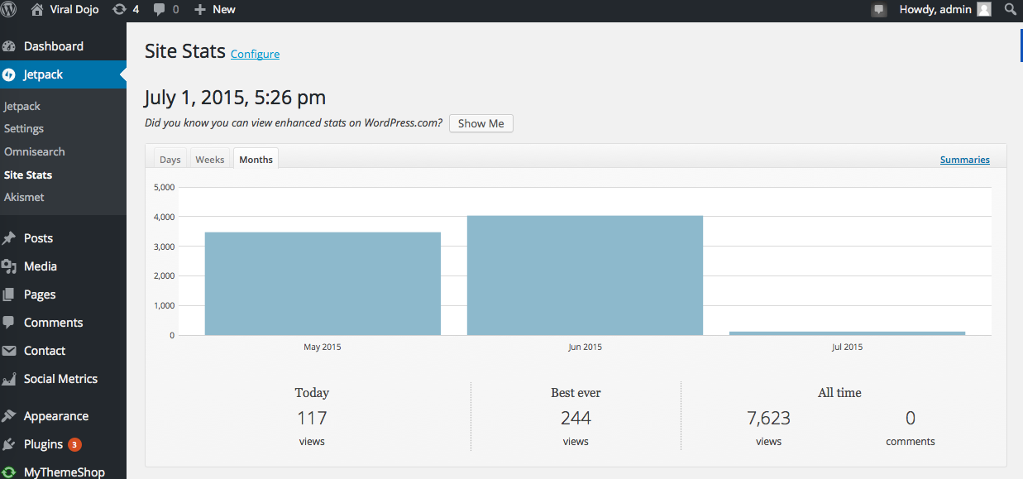The height and width of the screenshot is (479, 1023).
Task: Click the Show Me button
Action: coord(481,123)
